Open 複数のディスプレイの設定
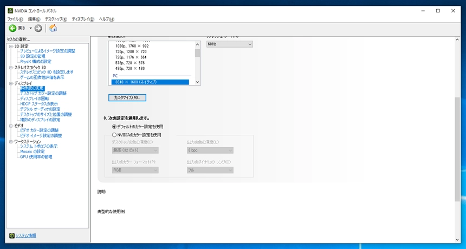 pyautogui.click(x=40, y=120)
